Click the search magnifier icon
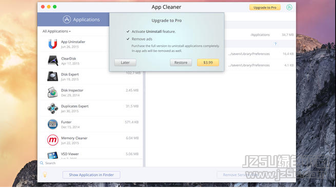The image size is (336, 188). coord(42,163)
